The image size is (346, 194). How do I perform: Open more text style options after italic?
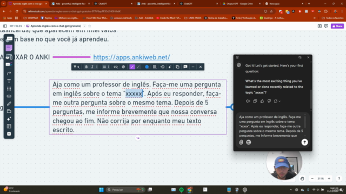click(97, 67)
